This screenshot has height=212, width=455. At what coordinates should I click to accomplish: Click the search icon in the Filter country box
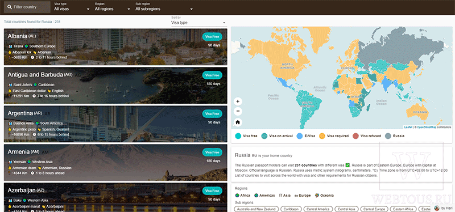coord(10,7)
